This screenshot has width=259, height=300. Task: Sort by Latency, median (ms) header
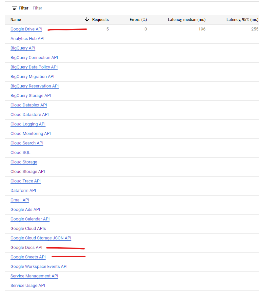tap(187, 20)
